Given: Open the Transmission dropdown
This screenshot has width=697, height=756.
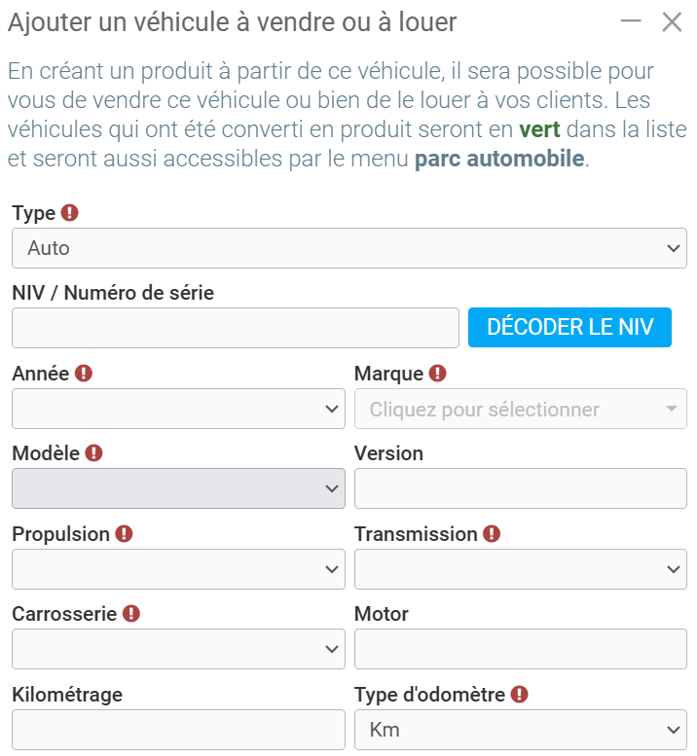Looking at the screenshot, I should (520, 569).
